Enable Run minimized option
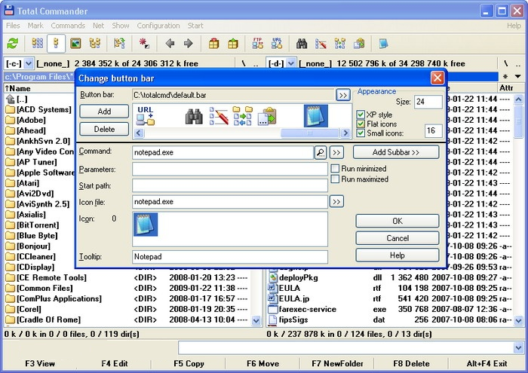 point(335,168)
